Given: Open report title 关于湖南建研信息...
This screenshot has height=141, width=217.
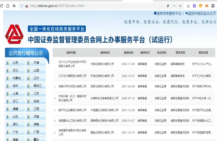Looking at the screenshot, I should (202, 133).
